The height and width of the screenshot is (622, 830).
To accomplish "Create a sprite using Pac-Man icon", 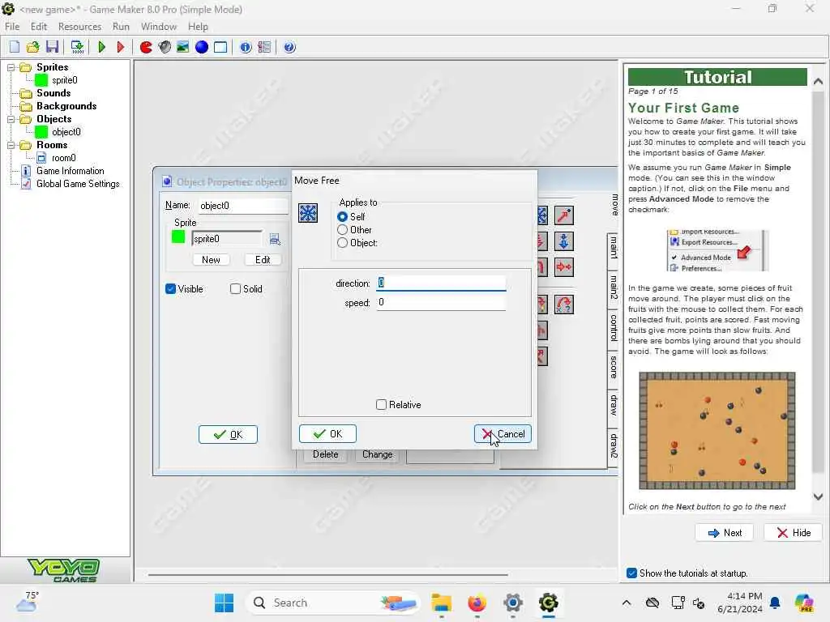I will (x=146, y=47).
